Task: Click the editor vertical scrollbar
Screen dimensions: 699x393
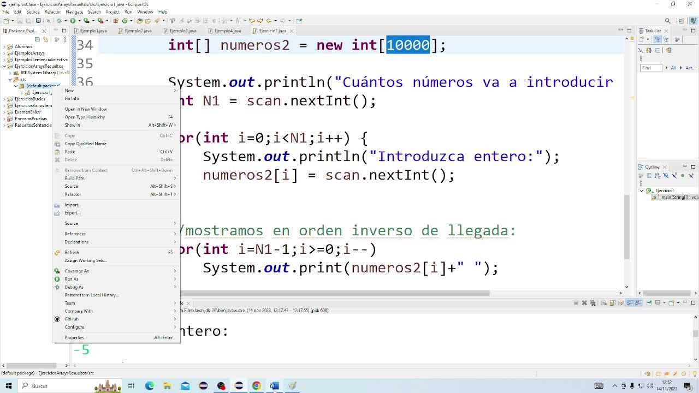Action: coord(627,227)
